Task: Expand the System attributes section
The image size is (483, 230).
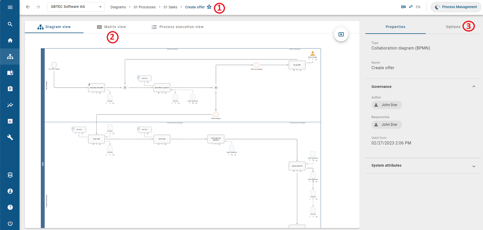Action: tap(474, 166)
